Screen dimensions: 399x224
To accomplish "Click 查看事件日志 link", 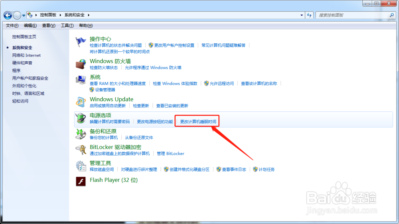I will coord(234,169).
